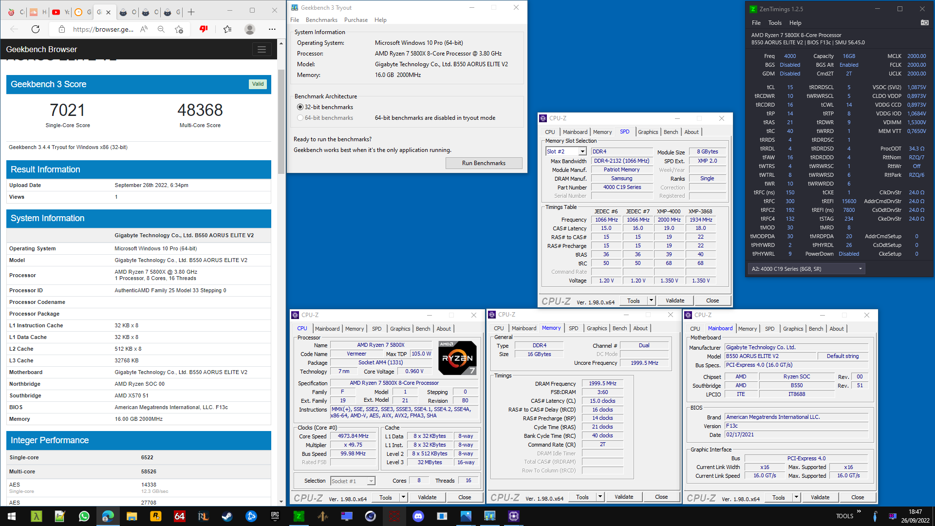Viewport: 935px width, 526px height.
Task: Click browser page vertical scrollbar thumb
Action: pos(281,122)
